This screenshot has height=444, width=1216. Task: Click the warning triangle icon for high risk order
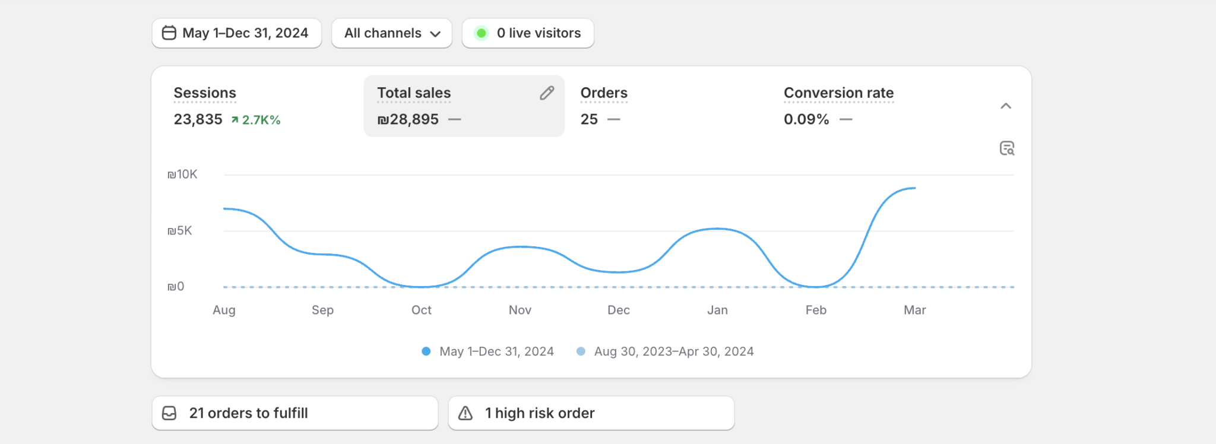(465, 413)
